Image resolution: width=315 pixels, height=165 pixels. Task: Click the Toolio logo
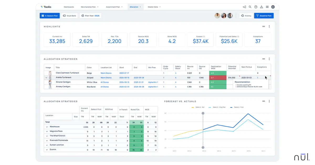(x=46, y=7)
